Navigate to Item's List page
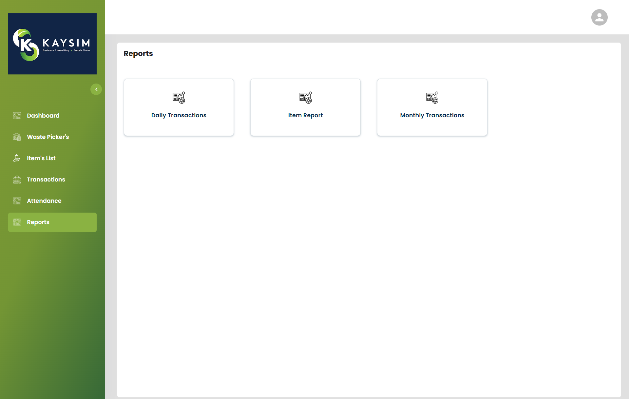Viewport: 629px width, 399px height. click(41, 158)
